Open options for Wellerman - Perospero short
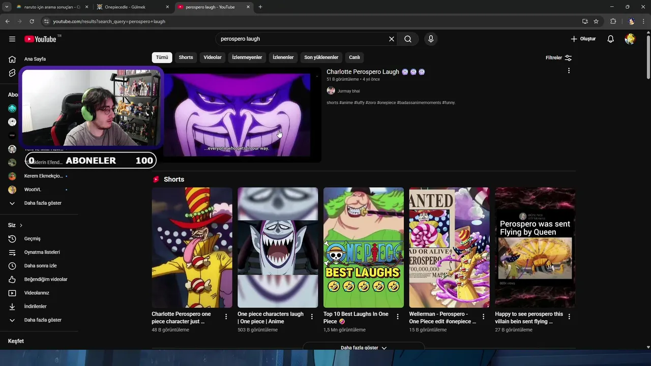Image resolution: width=651 pixels, height=366 pixels. (x=483, y=317)
